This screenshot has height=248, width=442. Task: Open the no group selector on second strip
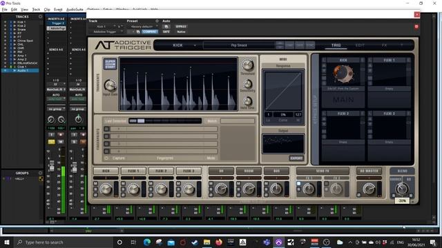[x=78, y=109]
